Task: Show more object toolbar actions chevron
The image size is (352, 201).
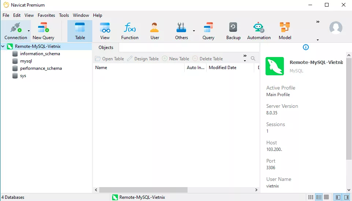Action: pos(245,56)
